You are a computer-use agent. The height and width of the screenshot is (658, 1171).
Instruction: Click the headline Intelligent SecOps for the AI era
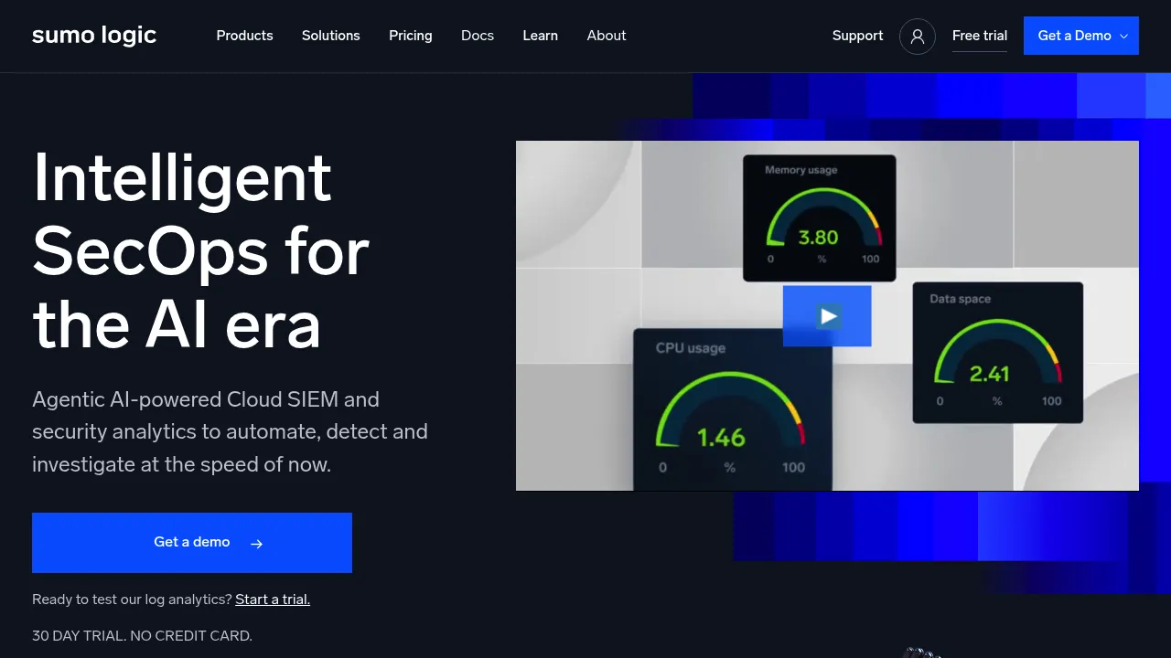point(201,250)
